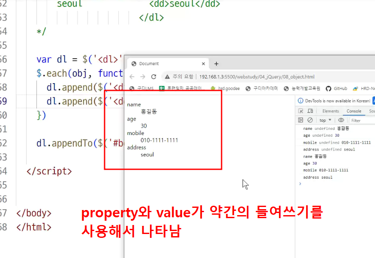Screen dimensions: 375x258
Task: Click the 'seoul' value on the page
Action: pyautogui.click(x=147, y=155)
